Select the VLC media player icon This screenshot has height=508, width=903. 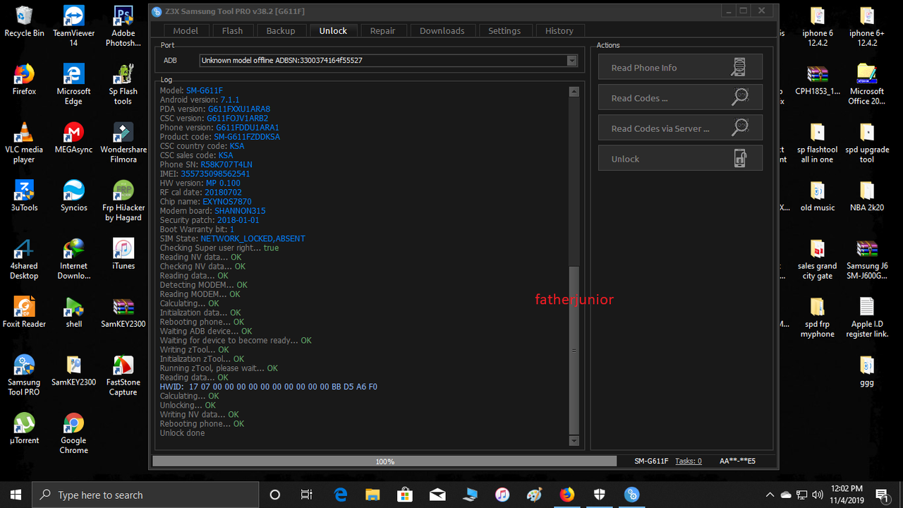tap(24, 143)
